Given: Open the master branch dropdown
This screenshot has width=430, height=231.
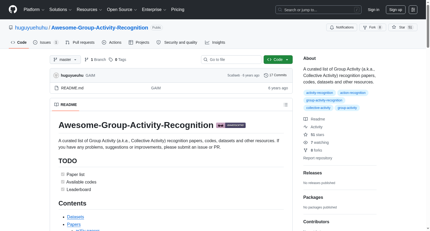Looking at the screenshot, I should pos(65,60).
